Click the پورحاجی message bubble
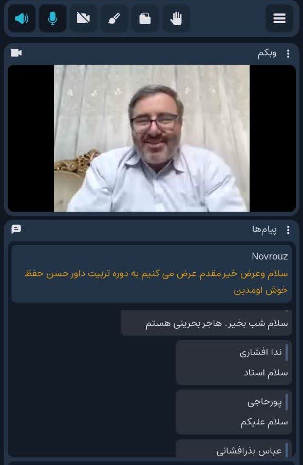Image resolution: width=303 pixels, height=465 pixels. pos(234,412)
